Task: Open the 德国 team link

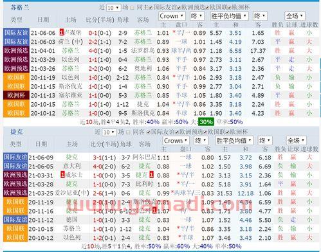Action: [x=72, y=220]
